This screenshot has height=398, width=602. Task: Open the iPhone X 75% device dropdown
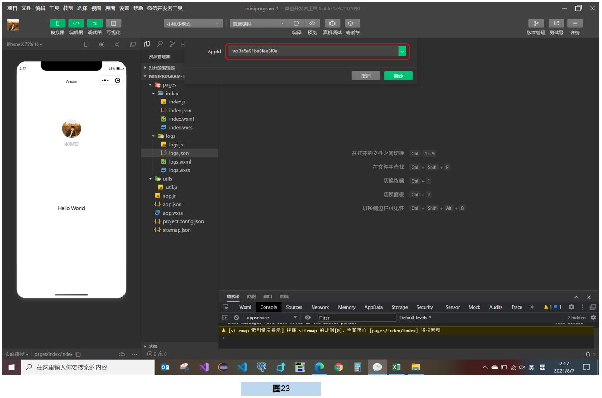click(x=24, y=44)
